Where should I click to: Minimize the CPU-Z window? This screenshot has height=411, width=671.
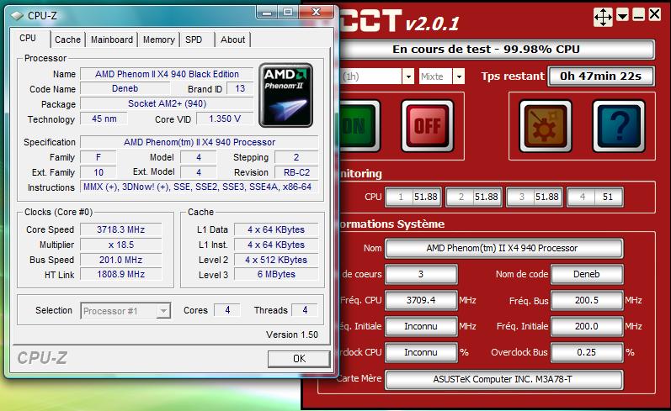[267, 13]
